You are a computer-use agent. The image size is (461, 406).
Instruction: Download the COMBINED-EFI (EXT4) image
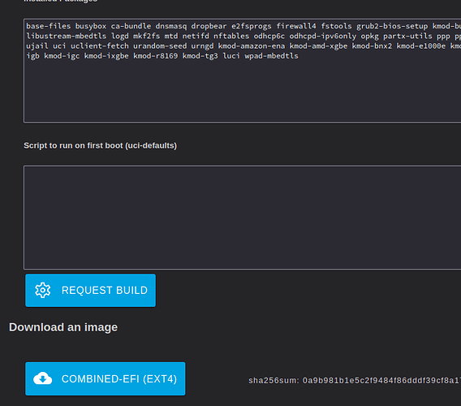(x=106, y=378)
